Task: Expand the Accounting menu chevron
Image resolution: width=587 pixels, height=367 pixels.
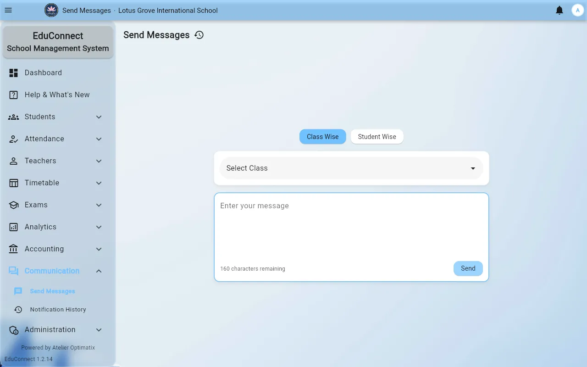Action: click(99, 249)
